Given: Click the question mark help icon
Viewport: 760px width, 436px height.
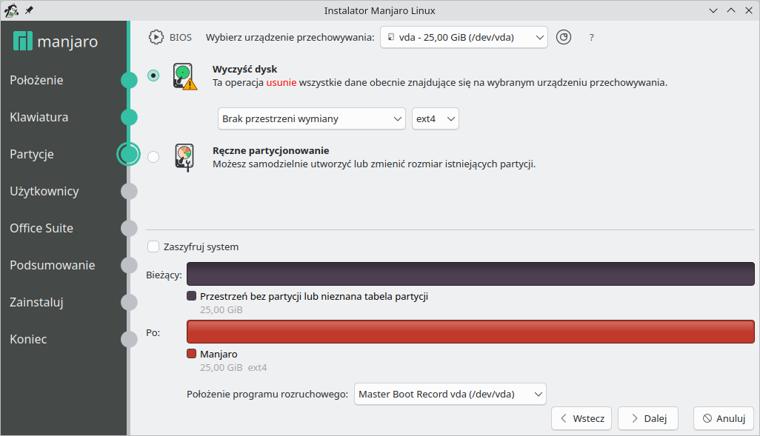Looking at the screenshot, I should 591,37.
